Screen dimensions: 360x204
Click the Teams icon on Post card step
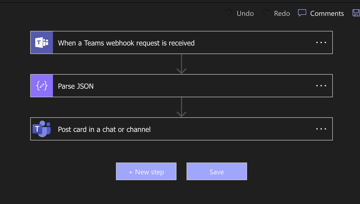tap(42, 129)
